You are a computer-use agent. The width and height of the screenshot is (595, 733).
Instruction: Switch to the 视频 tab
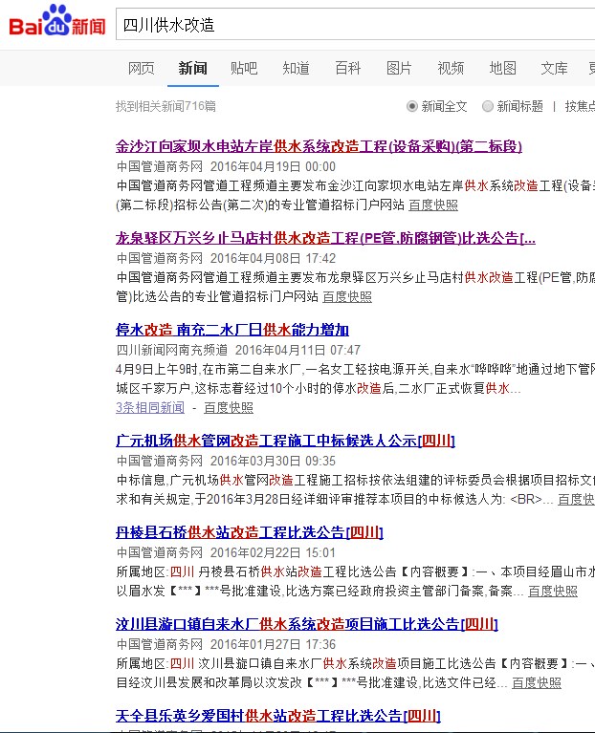click(x=451, y=68)
